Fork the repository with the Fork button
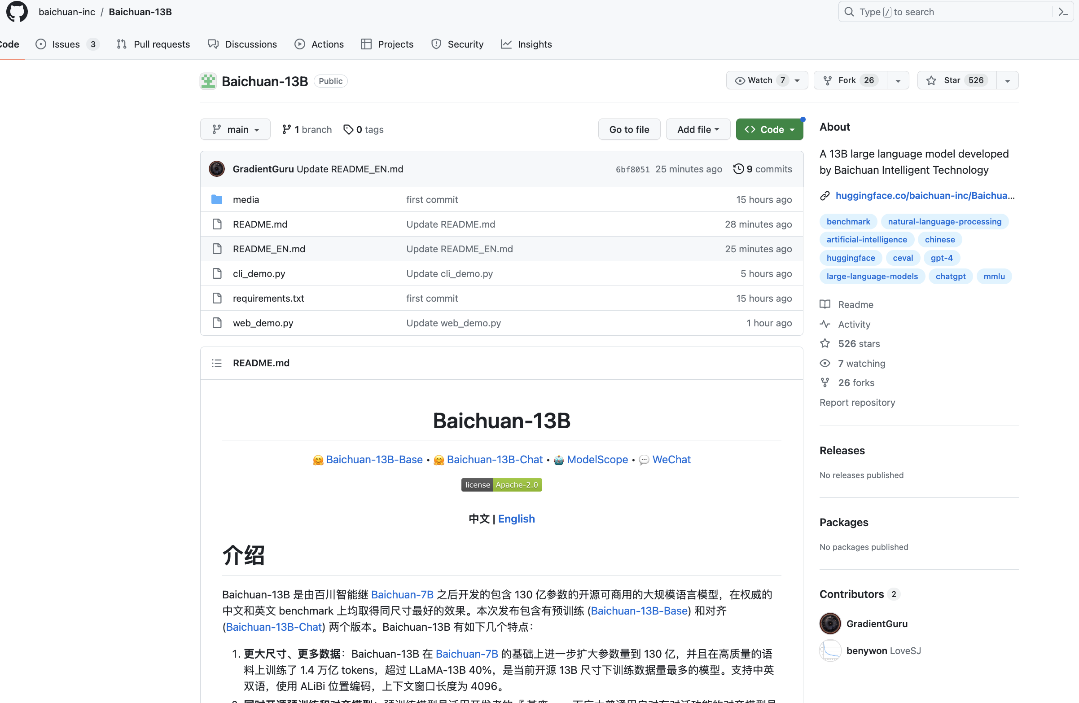 850,80
